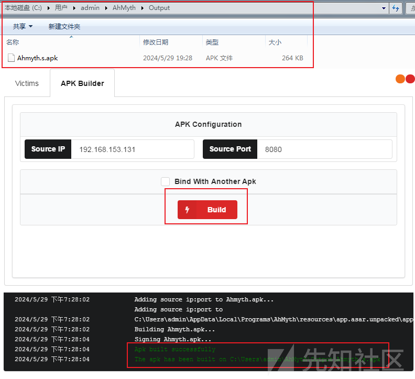Open address bar history dropdown arrow
Image resolution: width=415 pixels, height=379 pixels.
pyautogui.click(x=384, y=8)
